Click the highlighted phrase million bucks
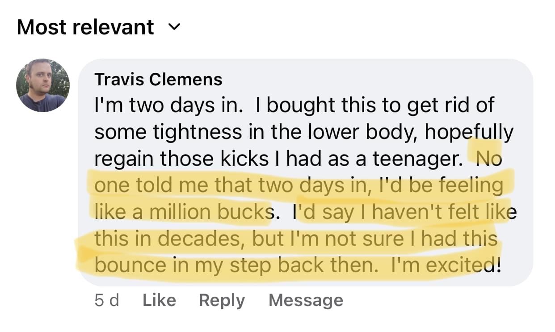This screenshot has width=555, height=332. pyautogui.click(x=210, y=211)
